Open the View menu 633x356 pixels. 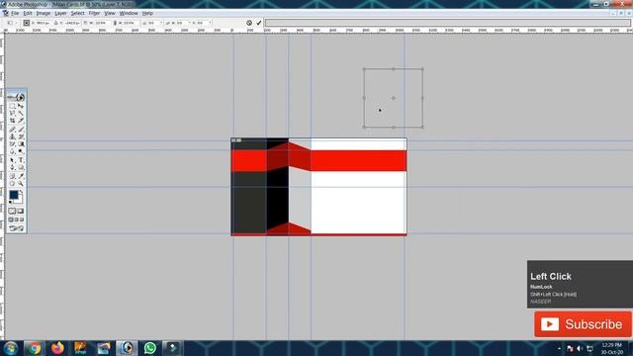click(110, 13)
